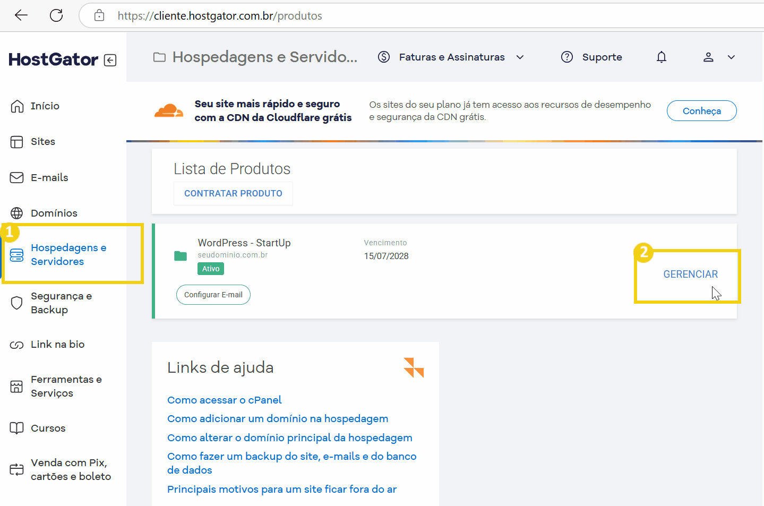Viewport: 764px width, 506px height.
Task: Collapse sidebar using HostGator arrow icon
Action: click(x=110, y=60)
